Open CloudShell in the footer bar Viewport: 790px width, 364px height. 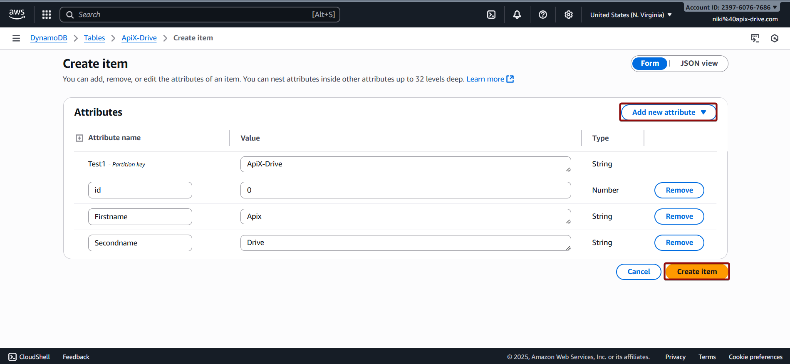[29, 357]
